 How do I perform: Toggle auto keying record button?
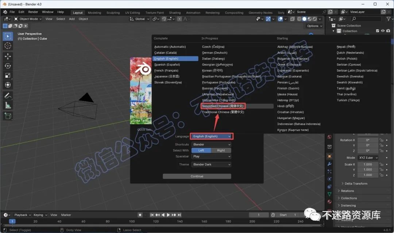pyautogui.click(x=140, y=215)
